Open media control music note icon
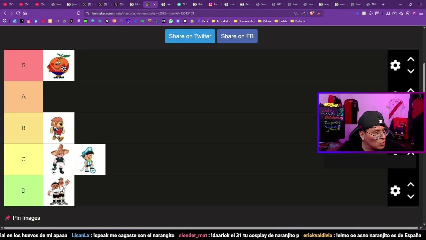The image size is (426, 240). pyautogui.click(x=388, y=13)
